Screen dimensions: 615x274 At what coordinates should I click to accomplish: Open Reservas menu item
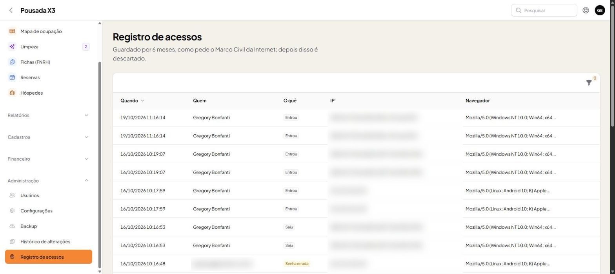click(x=49, y=77)
